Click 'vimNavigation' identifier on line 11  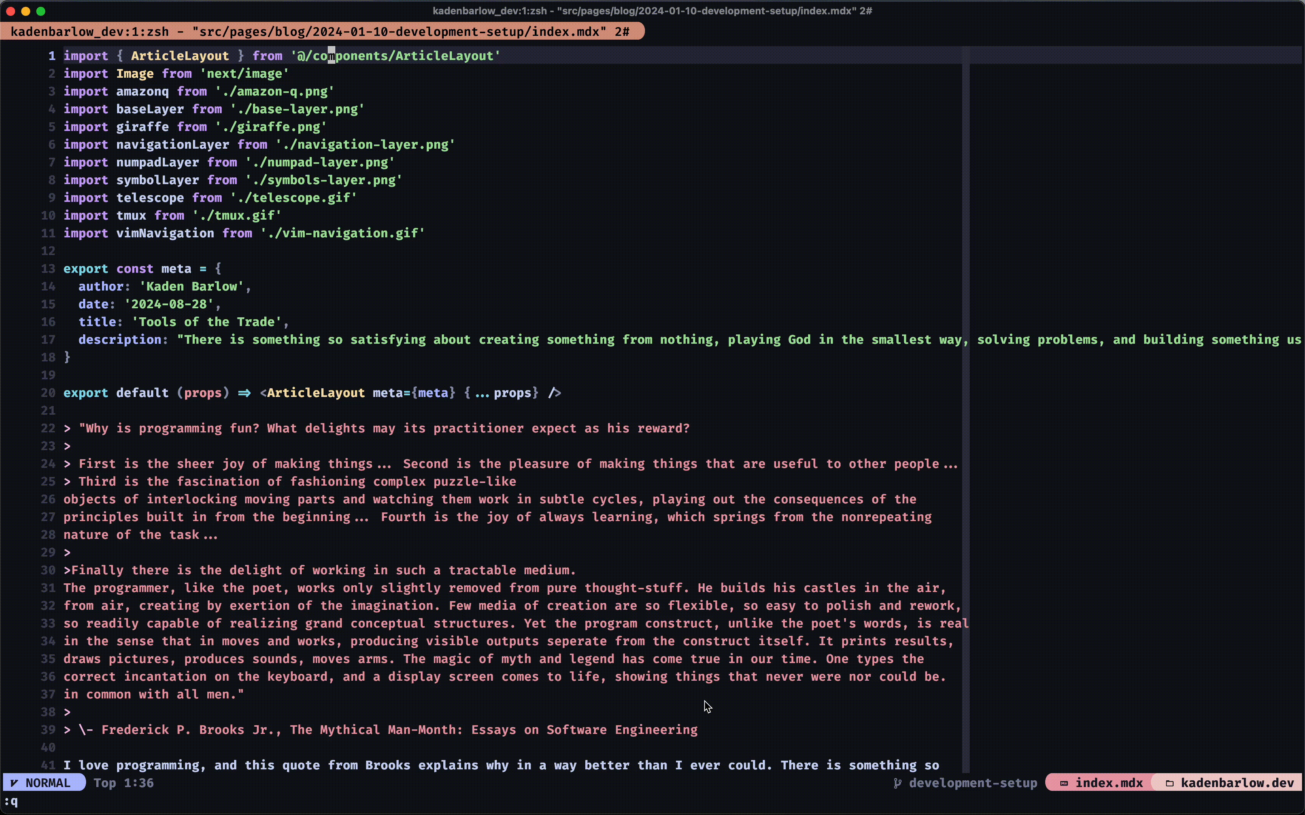pyautogui.click(x=165, y=234)
